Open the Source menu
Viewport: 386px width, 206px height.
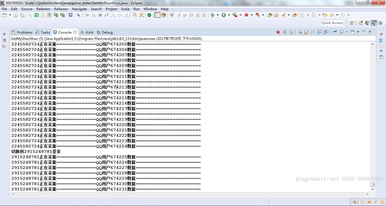27,9
